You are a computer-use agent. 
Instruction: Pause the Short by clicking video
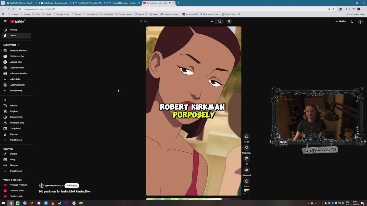(x=194, y=111)
